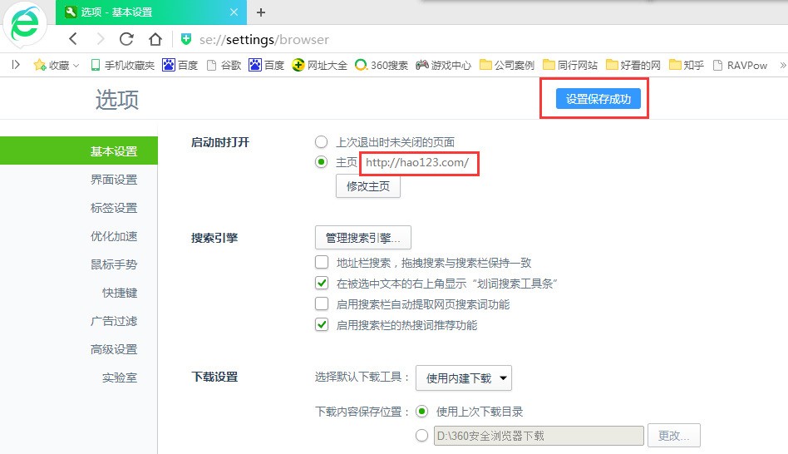Open the 谷歌 bookmark

coord(224,65)
